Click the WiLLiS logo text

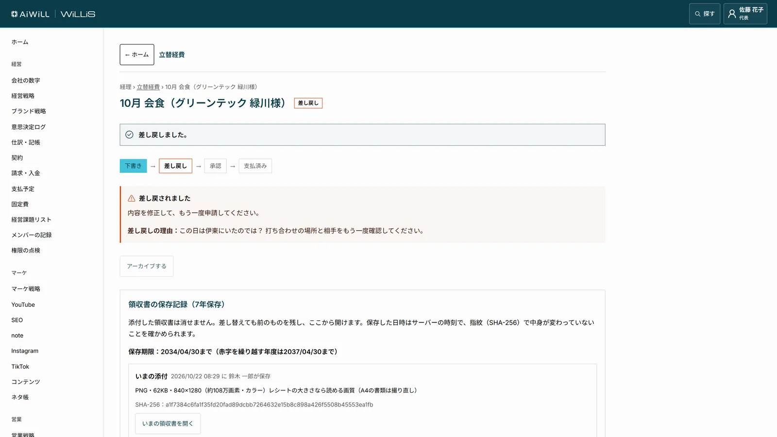click(78, 14)
